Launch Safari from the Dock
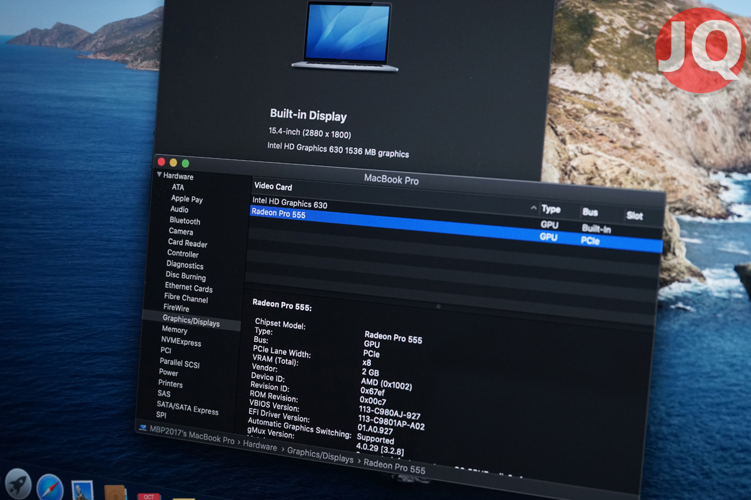The height and width of the screenshot is (500, 751). coord(50,487)
